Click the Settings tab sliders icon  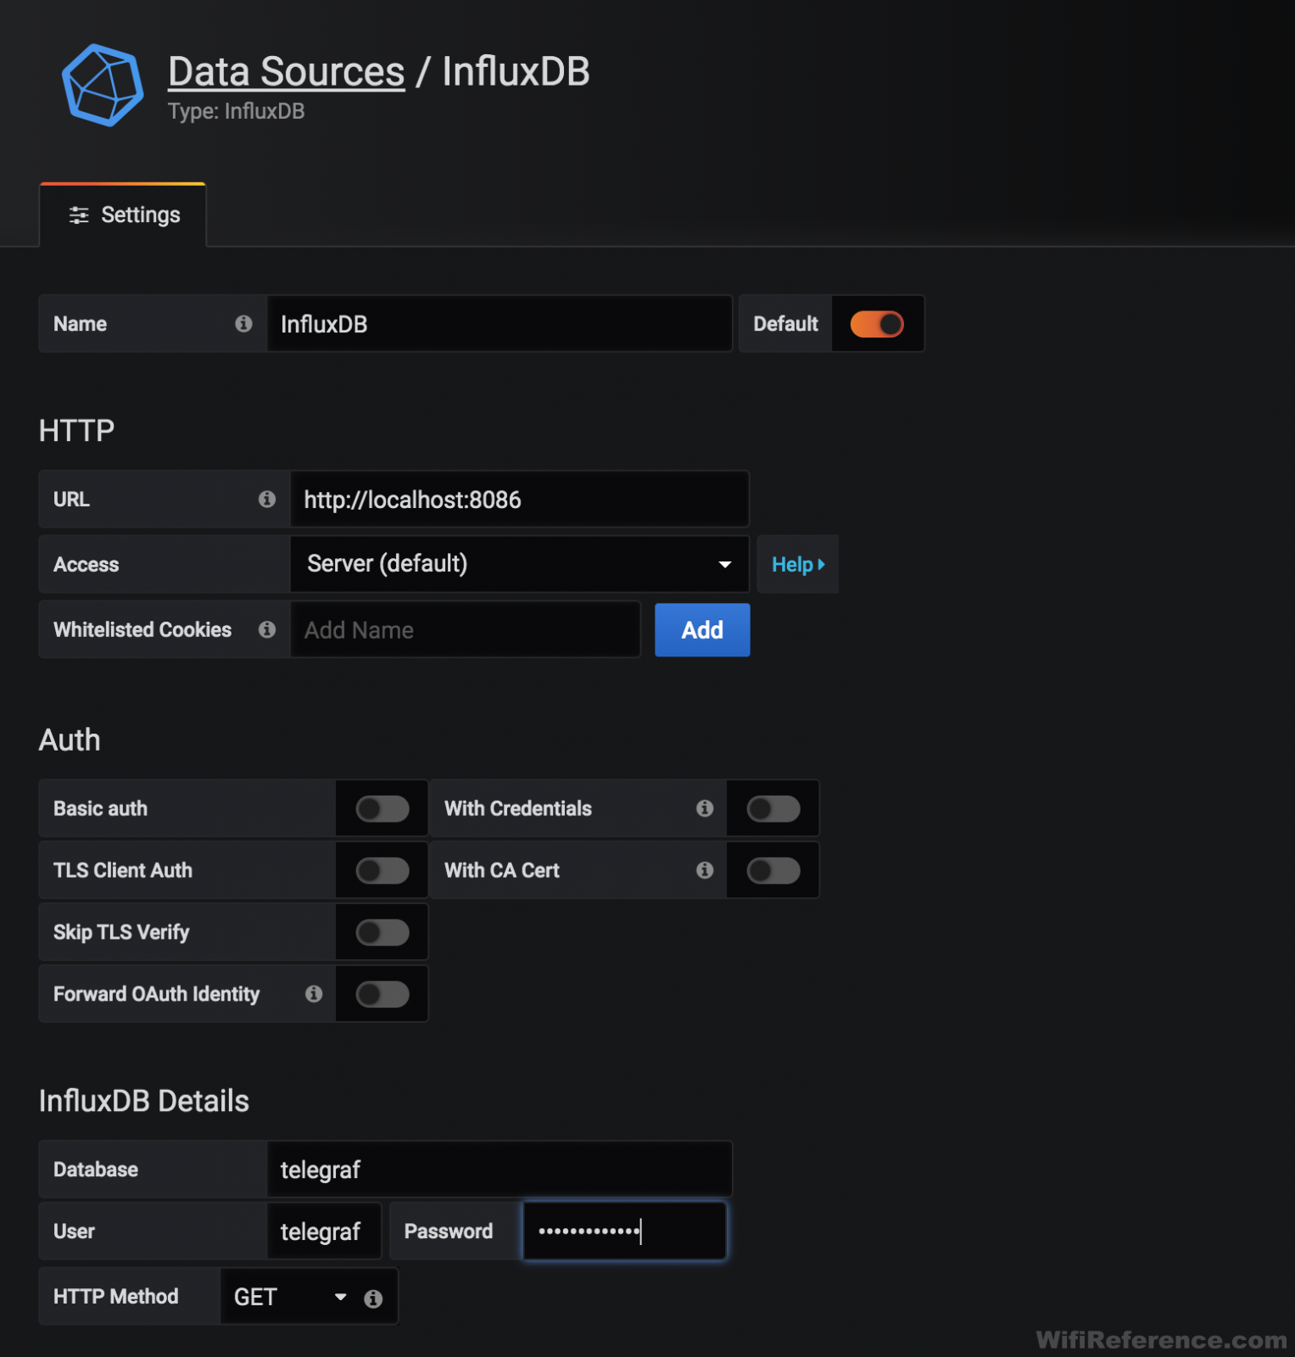[x=79, y=215]
